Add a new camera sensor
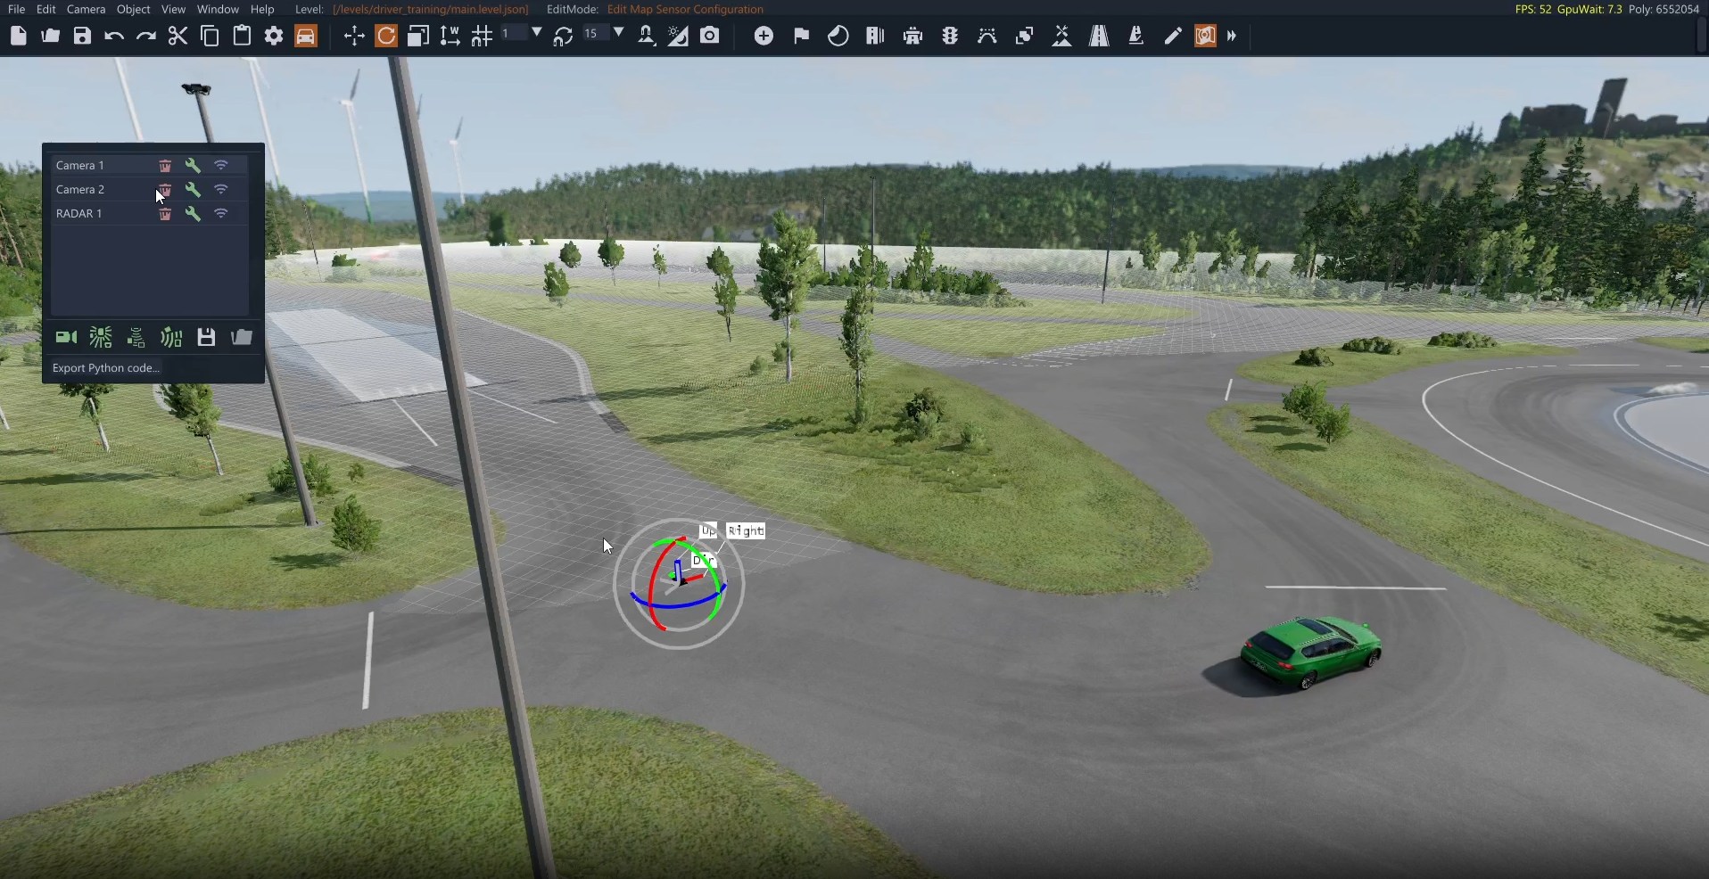Screen dimensions: 1709x879 coord(66,338)
